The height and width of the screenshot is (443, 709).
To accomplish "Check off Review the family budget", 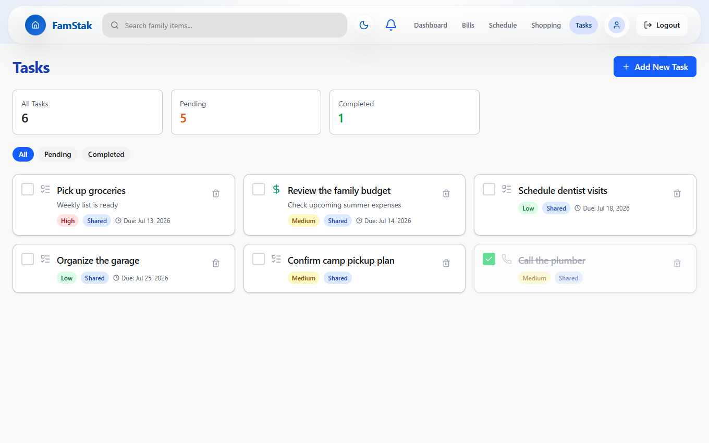I will click(259, 189).
